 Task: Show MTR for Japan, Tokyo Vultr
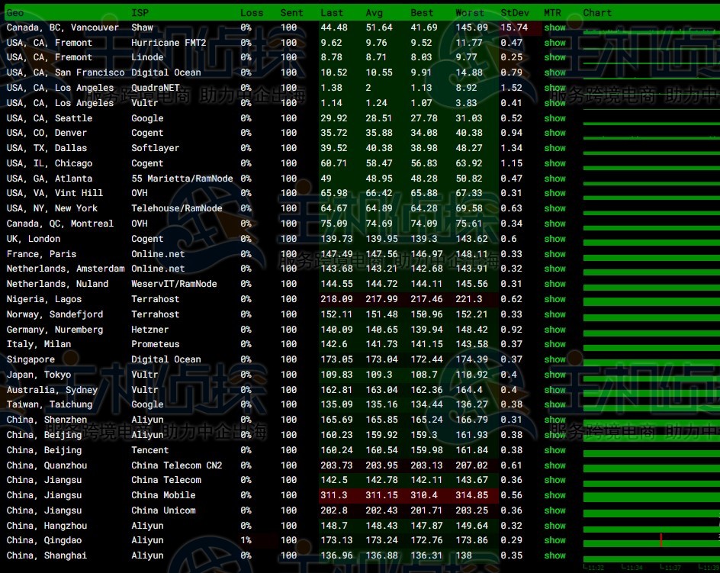tap(554, 375)
